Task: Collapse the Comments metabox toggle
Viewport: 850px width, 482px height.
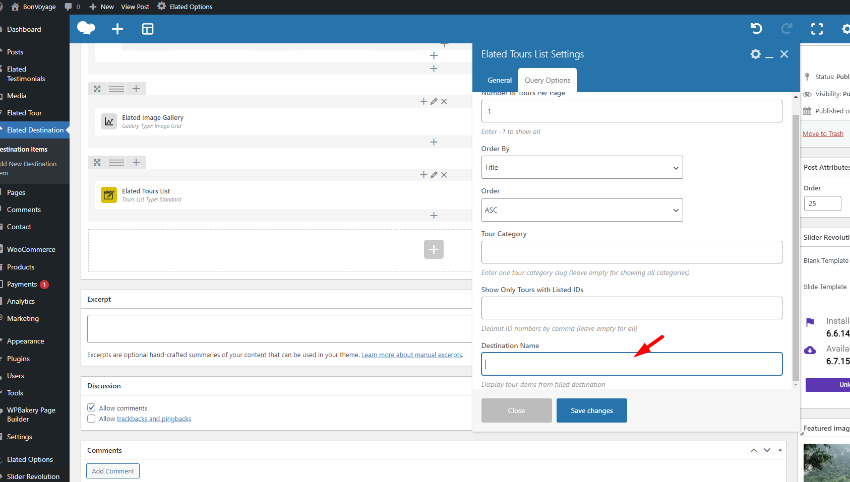Action: (x=780, y=450)
